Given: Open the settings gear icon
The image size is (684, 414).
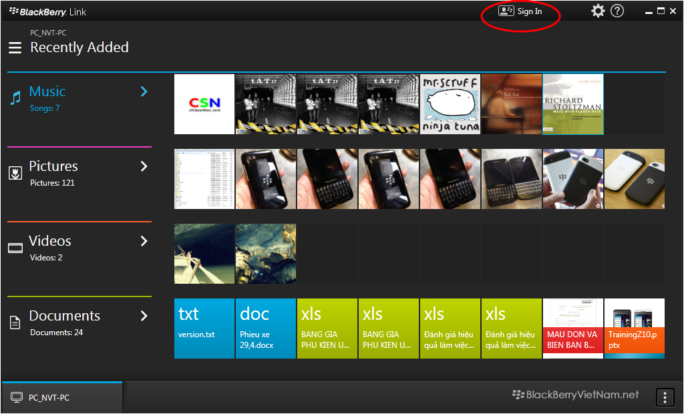Looking at the screenshot, I should [x=598, y=11].
